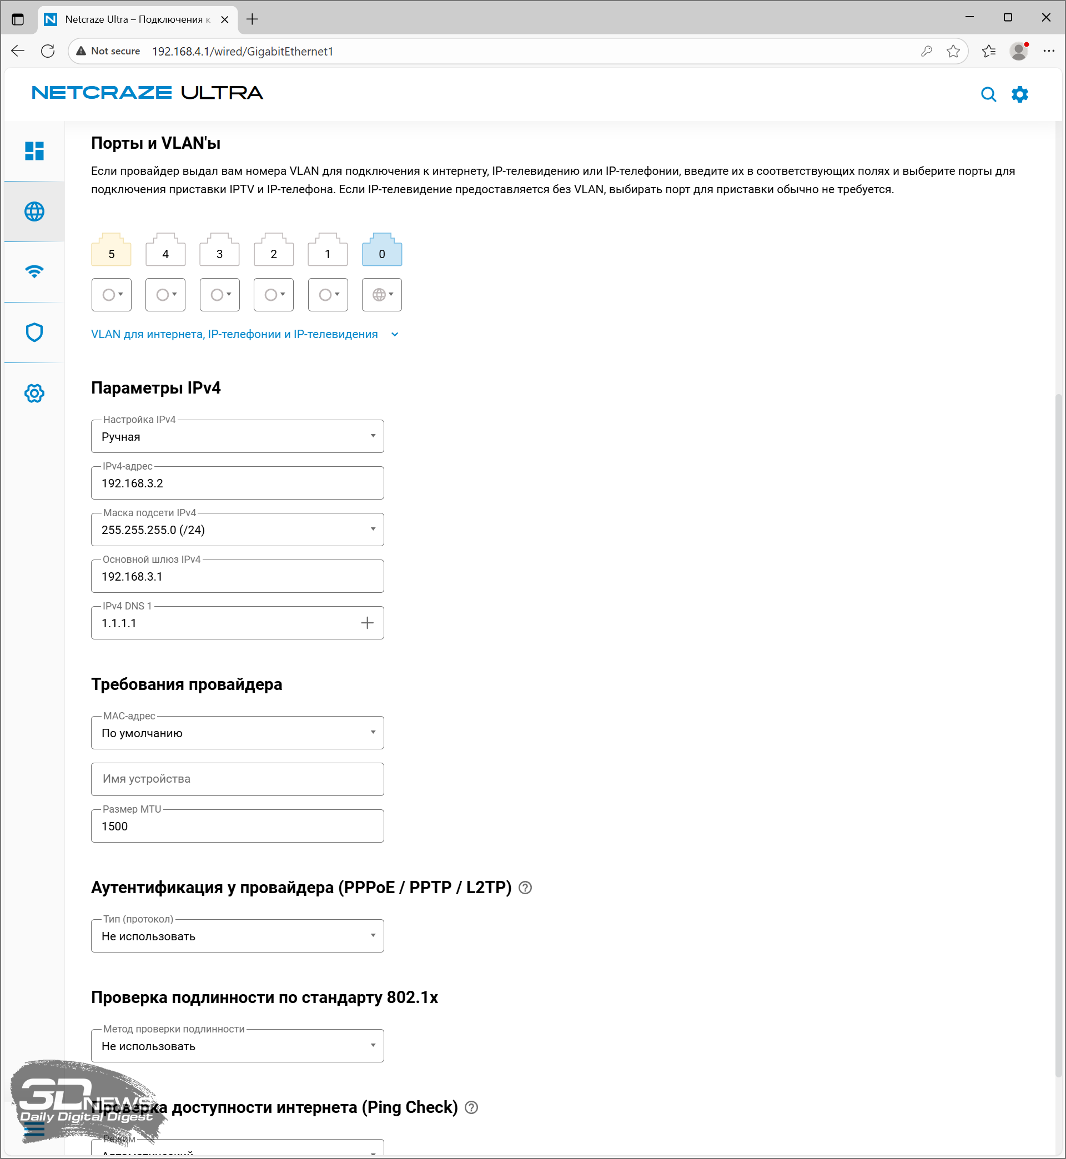The width and height of the screenshot is (1066, 1159).
Task: Click the IPv4 gateway field 192.168.3.1
Action: tap(237, 577)
